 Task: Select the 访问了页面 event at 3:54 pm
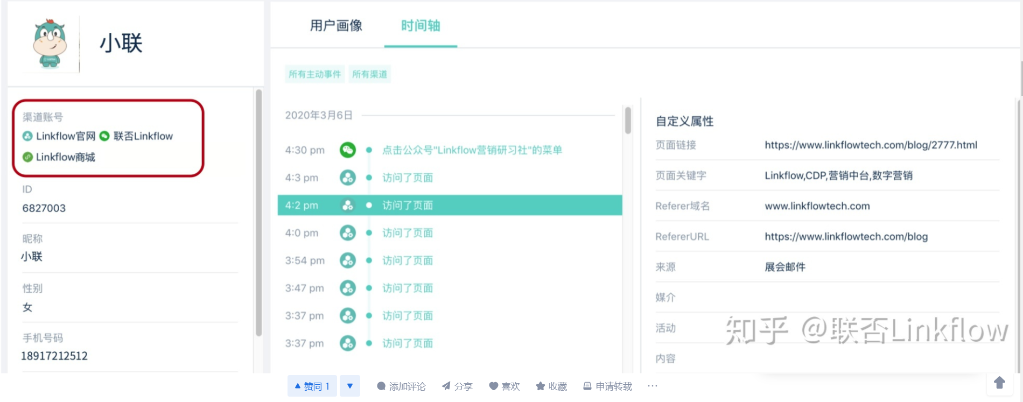408,260
